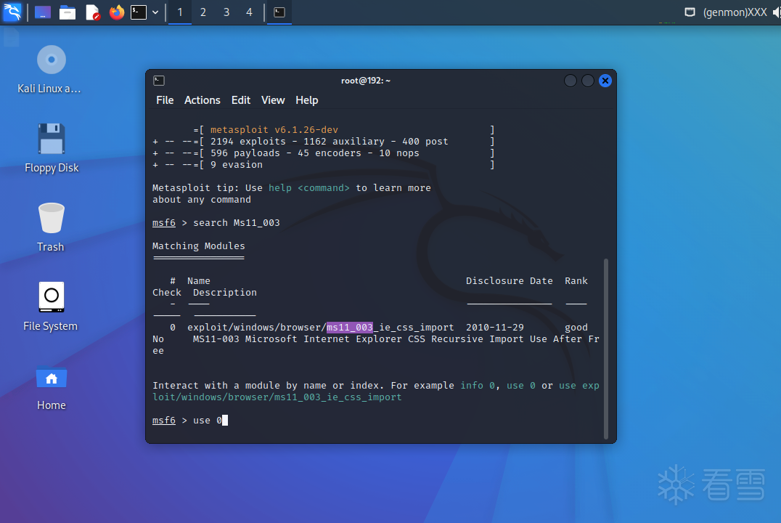This screenshot has width=781, height=523.
Task: Open the text editor panel launcher
Action: click(93, 12)
